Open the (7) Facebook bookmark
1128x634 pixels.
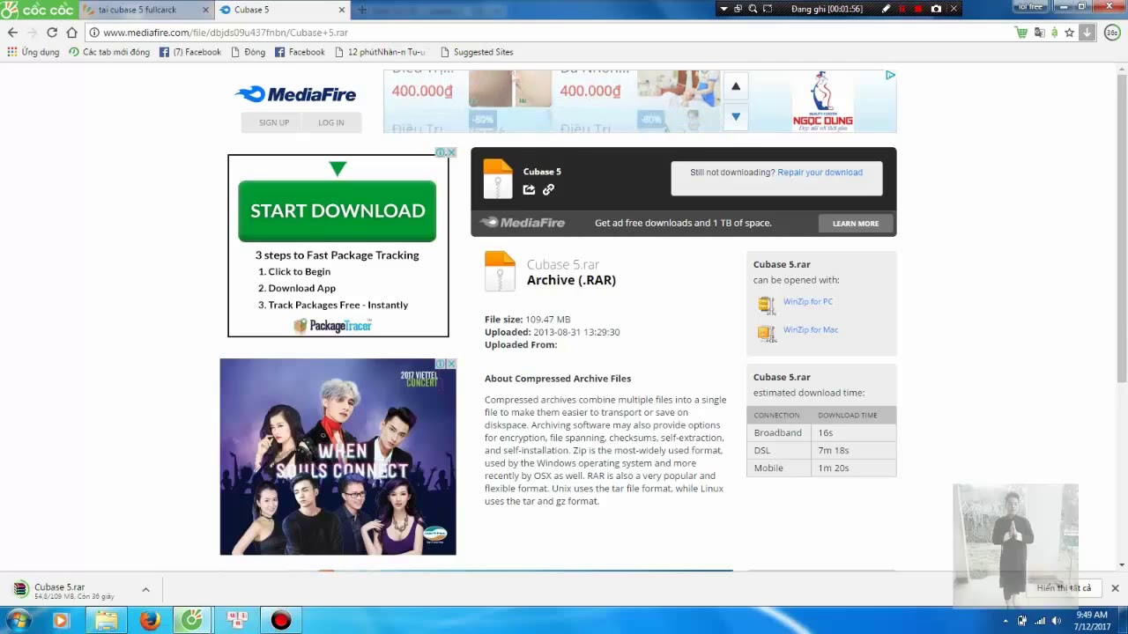(x=190, y=52)
